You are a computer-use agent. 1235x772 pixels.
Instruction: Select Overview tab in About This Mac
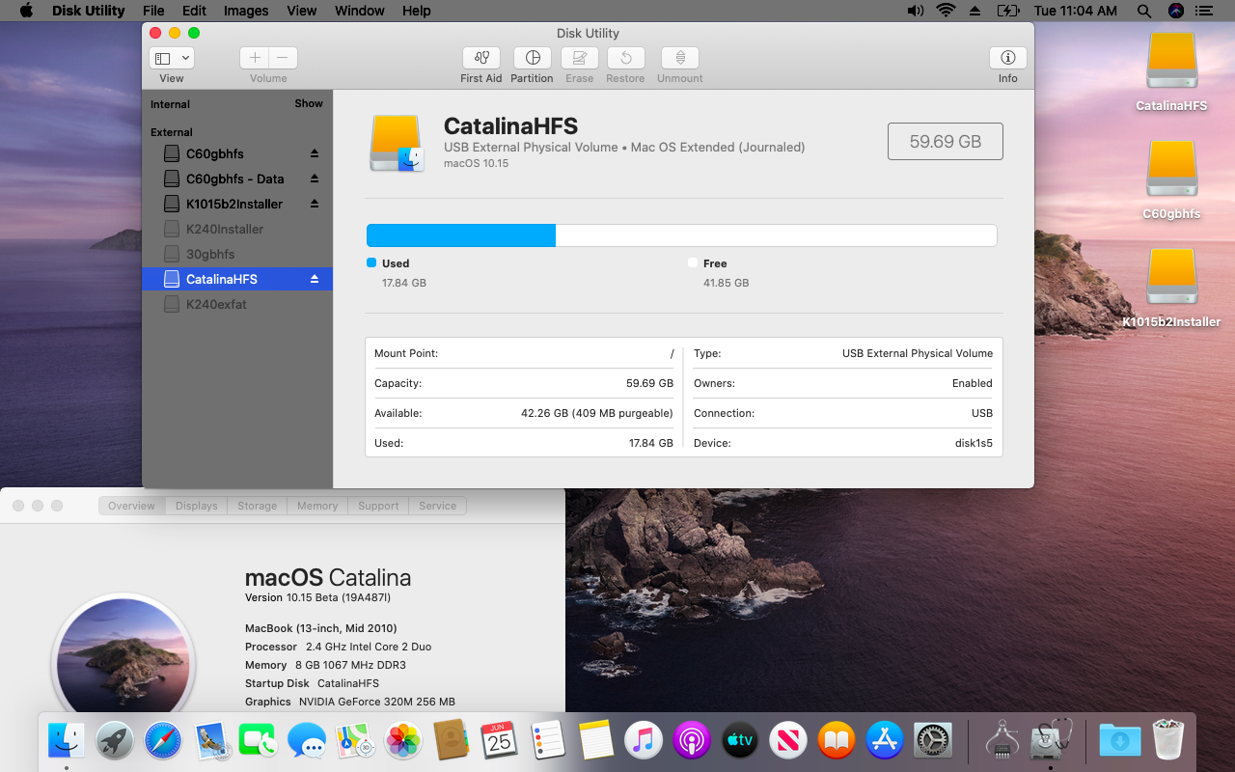click(131, 506)
